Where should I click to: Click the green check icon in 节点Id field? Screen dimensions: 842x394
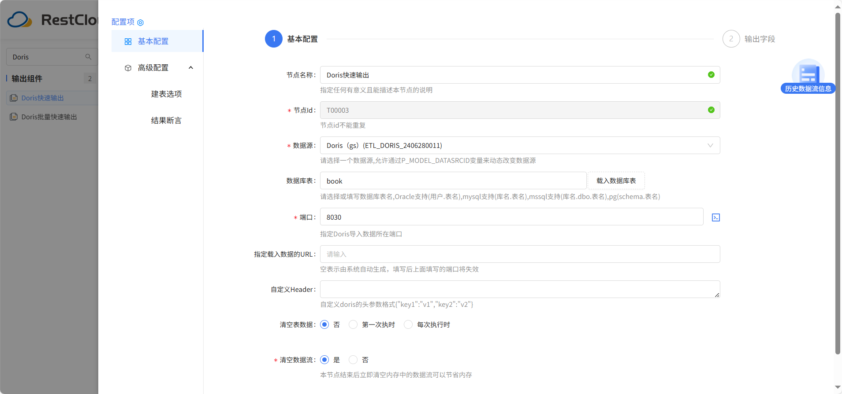click(711, 110)
